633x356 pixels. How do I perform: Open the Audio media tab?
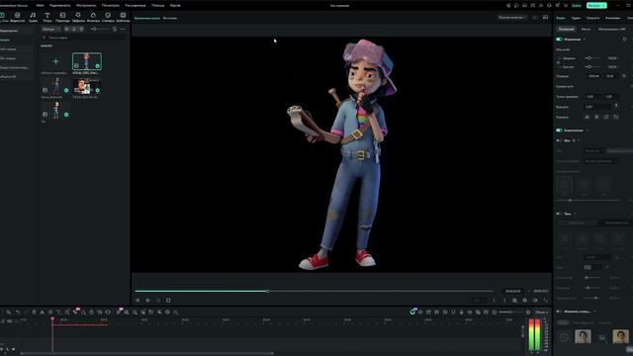33,17
